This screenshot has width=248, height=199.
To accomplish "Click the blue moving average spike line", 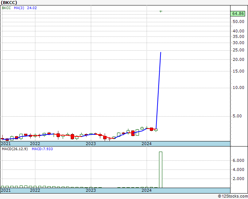I will pos(159,90).
